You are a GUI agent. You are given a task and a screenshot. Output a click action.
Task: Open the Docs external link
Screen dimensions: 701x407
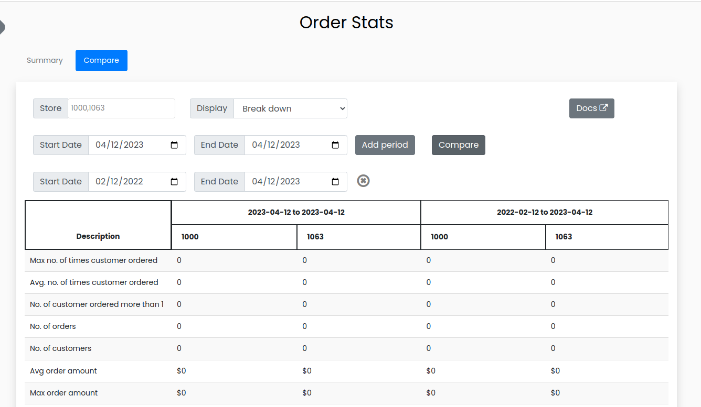(x=591, y=108)
